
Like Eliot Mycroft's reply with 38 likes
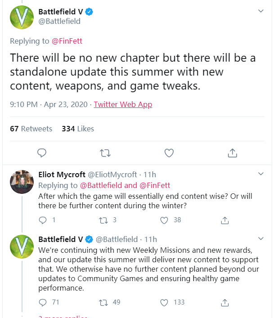165,220
